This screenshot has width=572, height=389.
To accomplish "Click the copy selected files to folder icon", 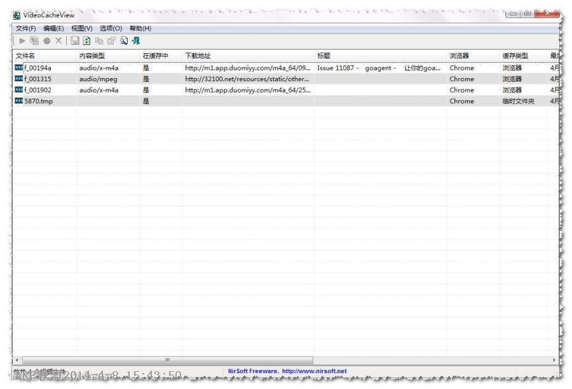I will pyautogui.click(x=34, y=41).
